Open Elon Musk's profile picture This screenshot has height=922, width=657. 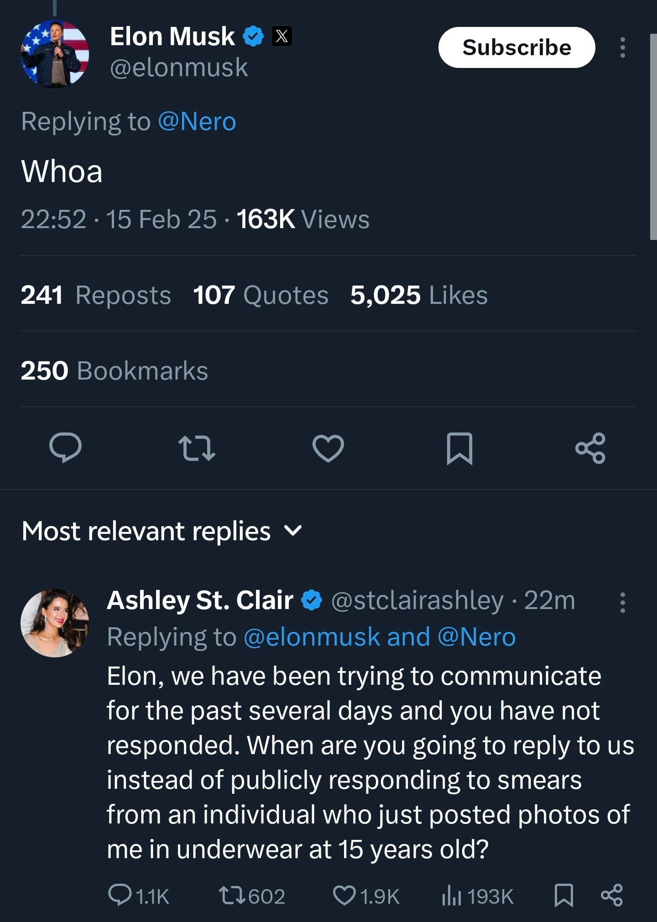click(x=55, y=54)
